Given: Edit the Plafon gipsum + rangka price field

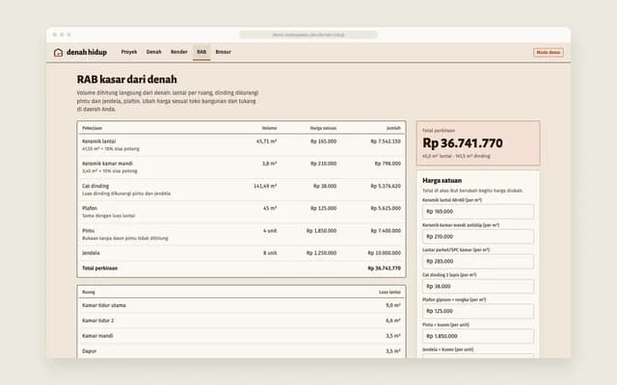Looking at the screenshot, I should (x=478, y=311).
